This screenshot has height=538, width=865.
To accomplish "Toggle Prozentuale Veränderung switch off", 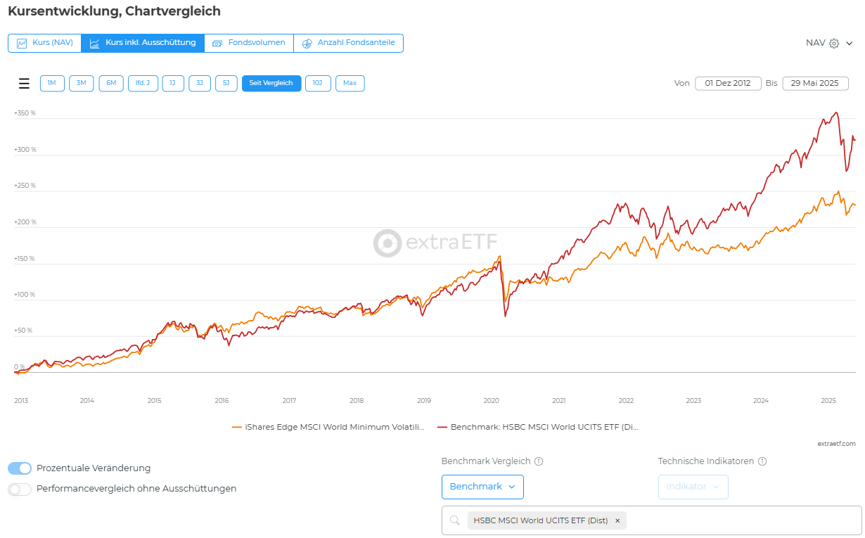I will pos(20,468).
